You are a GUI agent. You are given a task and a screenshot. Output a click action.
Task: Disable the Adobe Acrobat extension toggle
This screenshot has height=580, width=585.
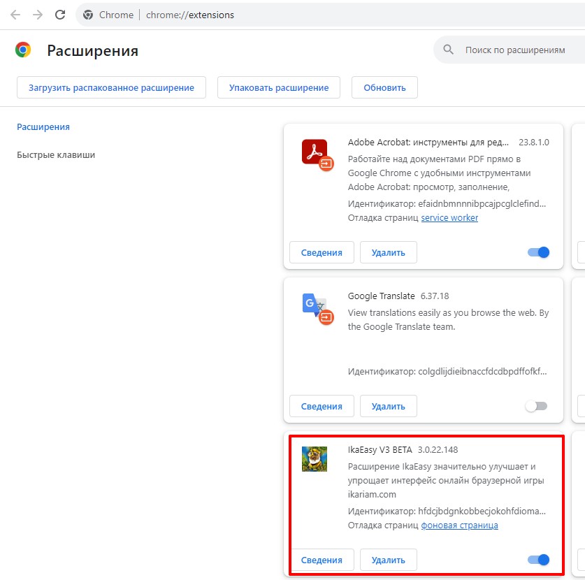pos(538,252)
